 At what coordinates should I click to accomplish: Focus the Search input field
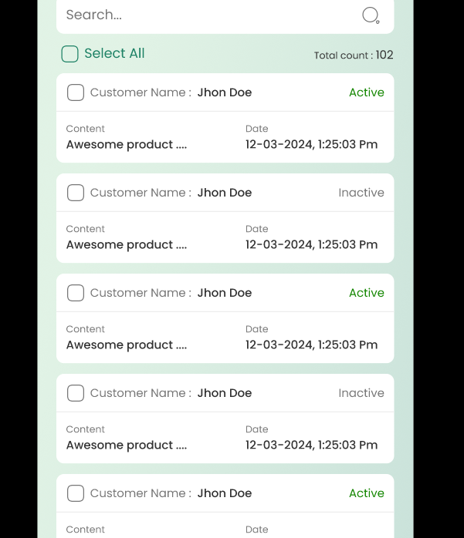pyautogui.click(x=225, y=15)
